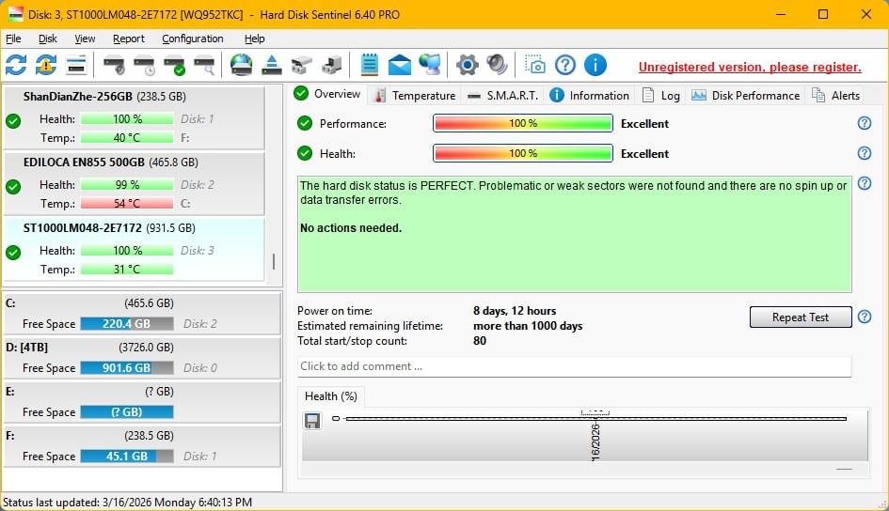Click the eject-arrow disk toolbar icon
Image resolution: width=889 pixels, height=511 pixels.
[272, 65]
